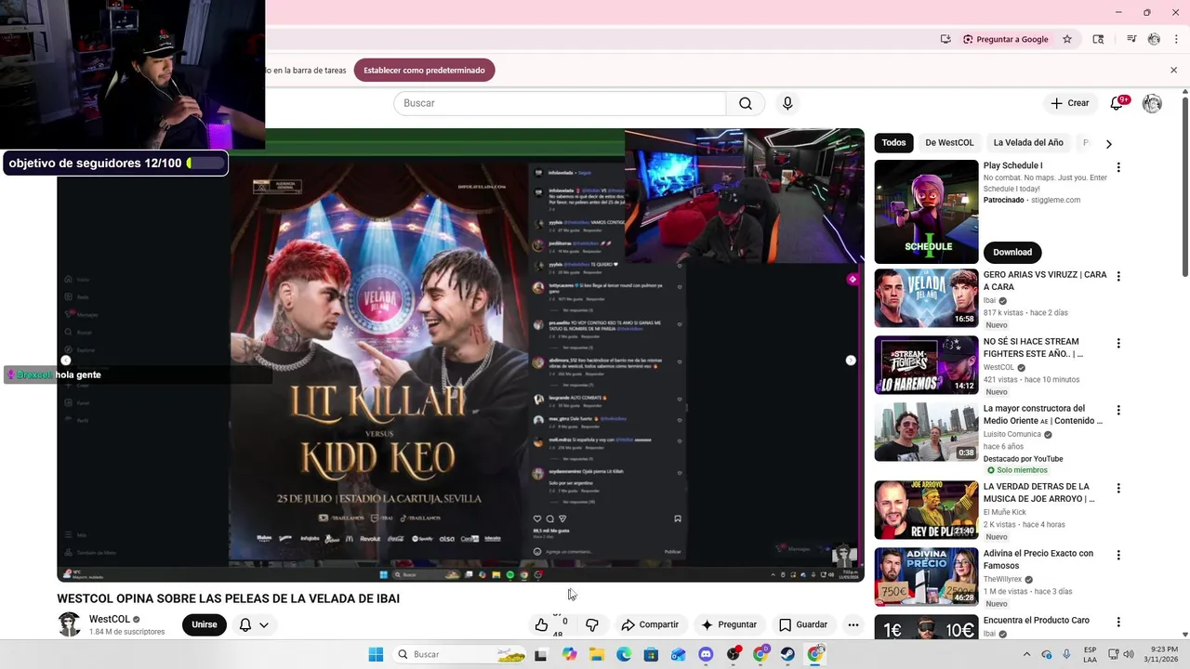
Task: Open Microsoft Store from the taskbar
Action: pyautogui.click(x=651, y=654)
